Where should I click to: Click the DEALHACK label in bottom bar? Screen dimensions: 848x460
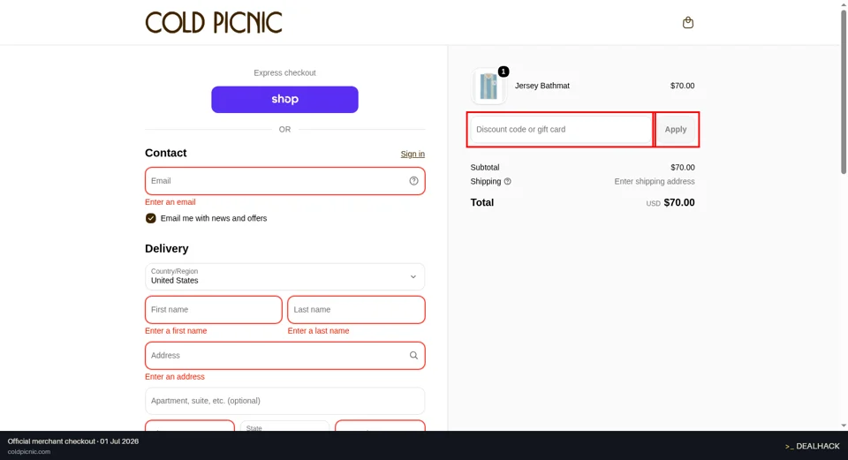click(x=813, y=447)
